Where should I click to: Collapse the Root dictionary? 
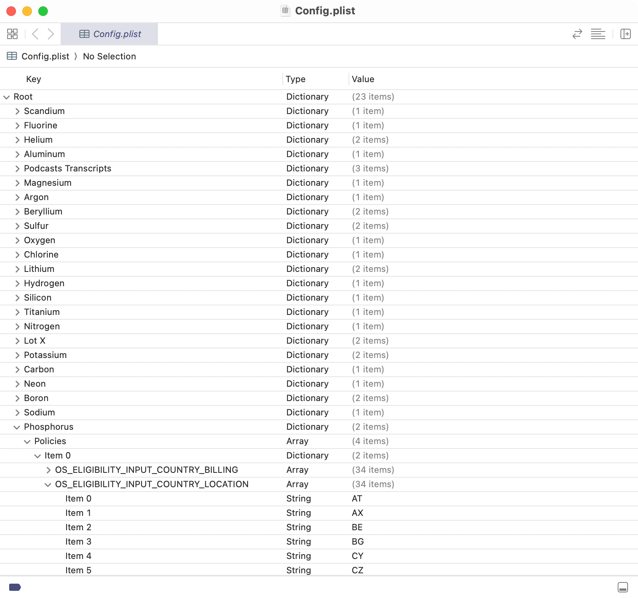(6, 97)
